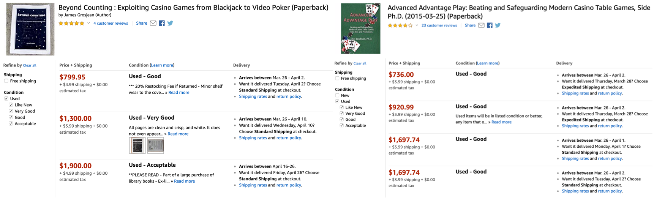Screen dimensions: 654x199
Task: Click Advanced Advantage Play star rating
Action: click(400, 25)
